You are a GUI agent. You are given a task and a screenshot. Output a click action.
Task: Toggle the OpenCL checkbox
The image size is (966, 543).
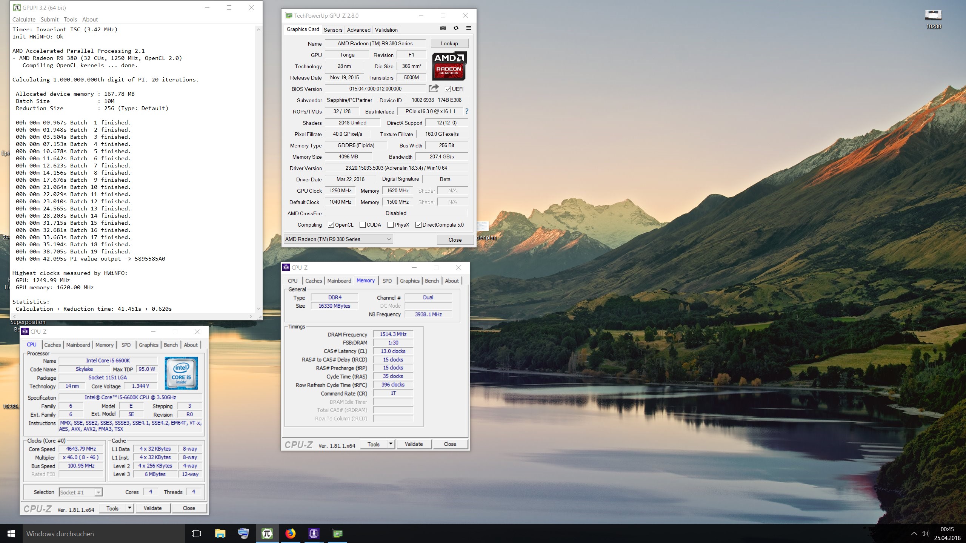tap(331, 225)
